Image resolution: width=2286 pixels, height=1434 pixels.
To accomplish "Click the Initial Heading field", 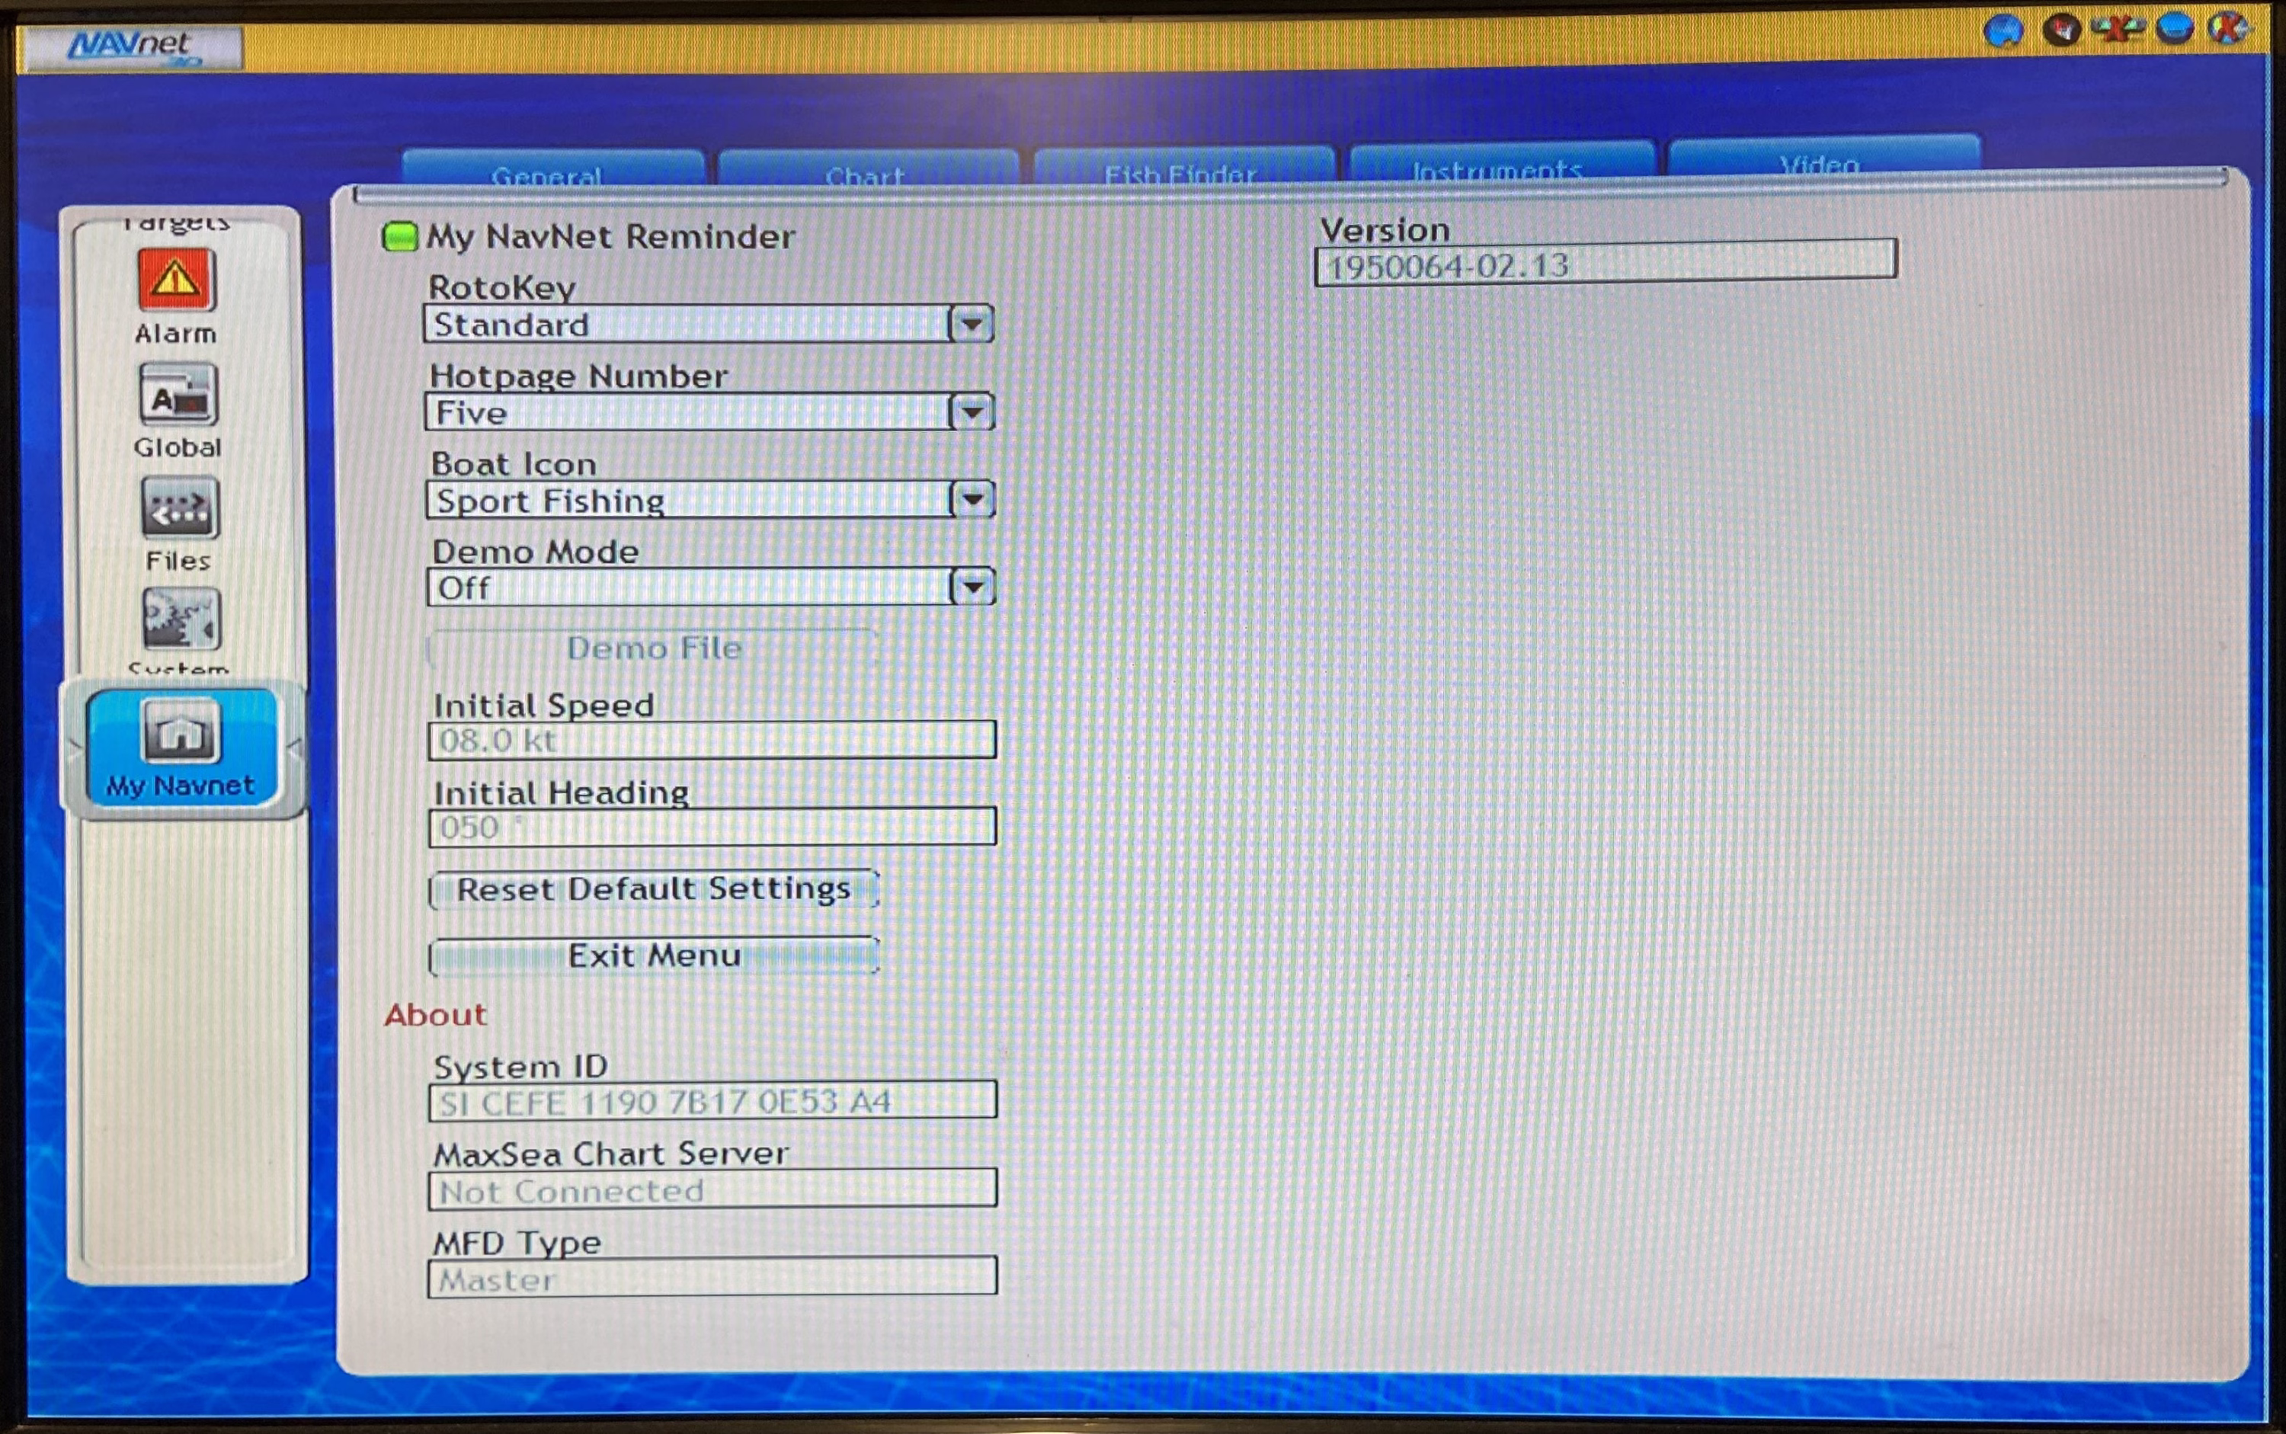I will (x=712, y=827).
